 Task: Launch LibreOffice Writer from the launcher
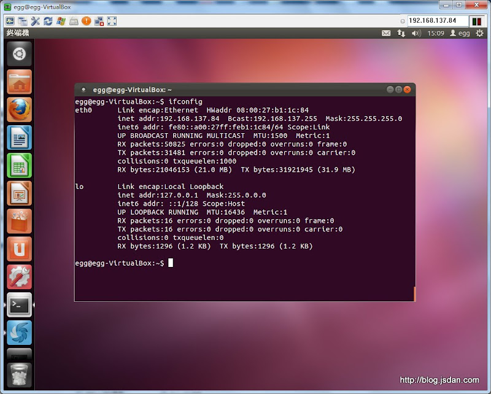click(x=19, y=137)
